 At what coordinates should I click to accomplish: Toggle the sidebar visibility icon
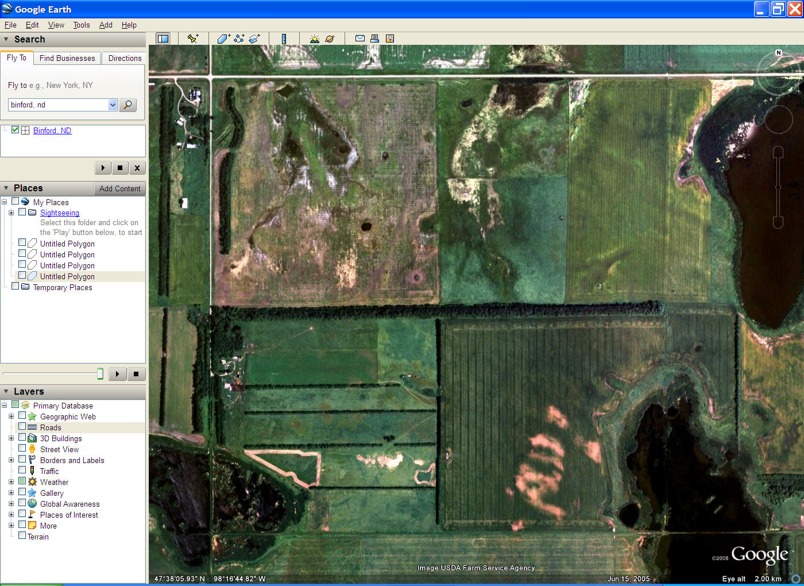coord(163,38)
